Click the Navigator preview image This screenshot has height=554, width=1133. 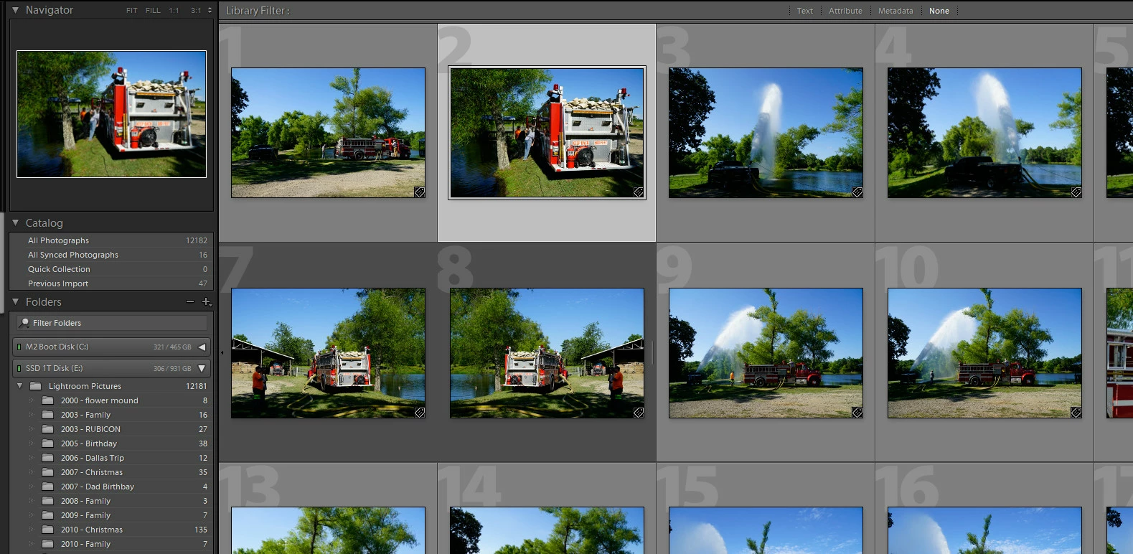(111, 114)
